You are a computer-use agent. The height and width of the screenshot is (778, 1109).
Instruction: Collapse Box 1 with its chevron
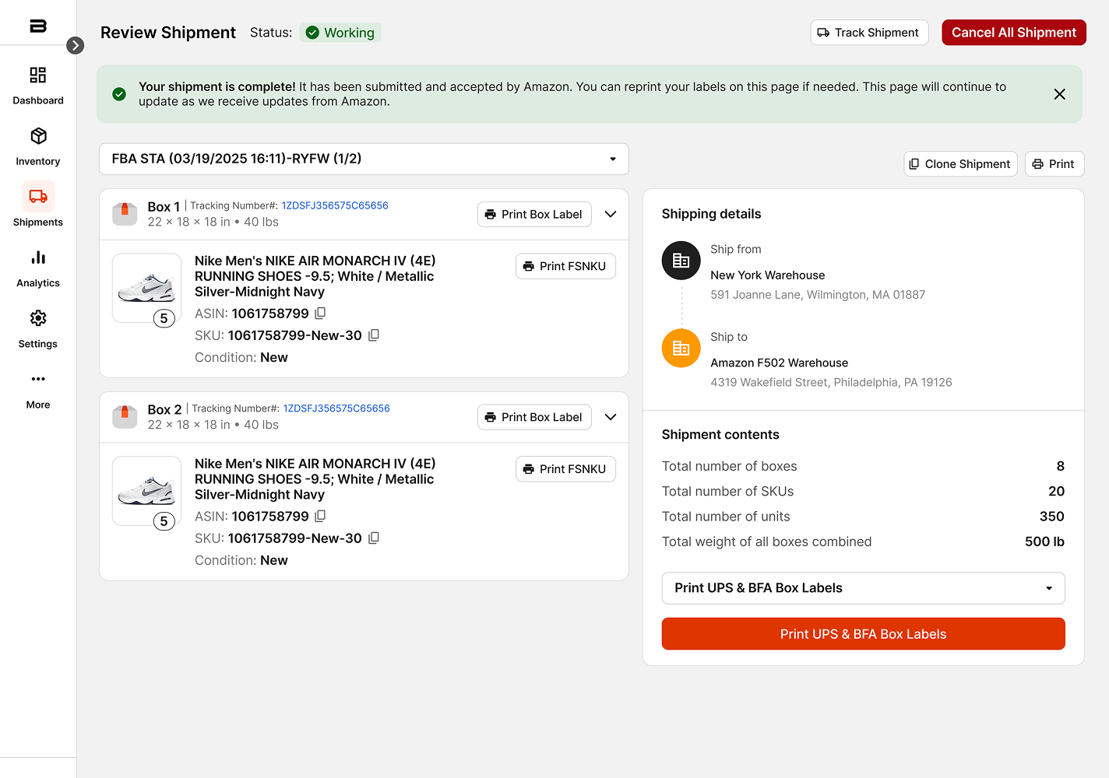pos(611,215)
